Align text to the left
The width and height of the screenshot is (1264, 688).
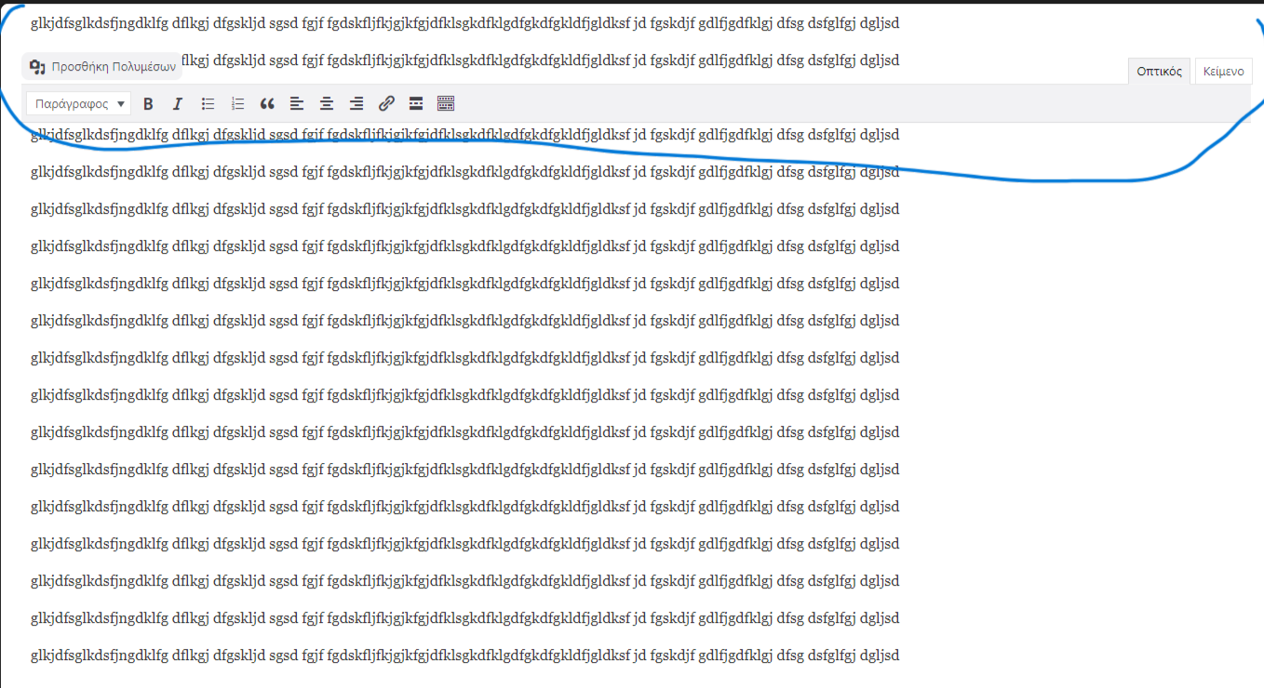point(297,104)
